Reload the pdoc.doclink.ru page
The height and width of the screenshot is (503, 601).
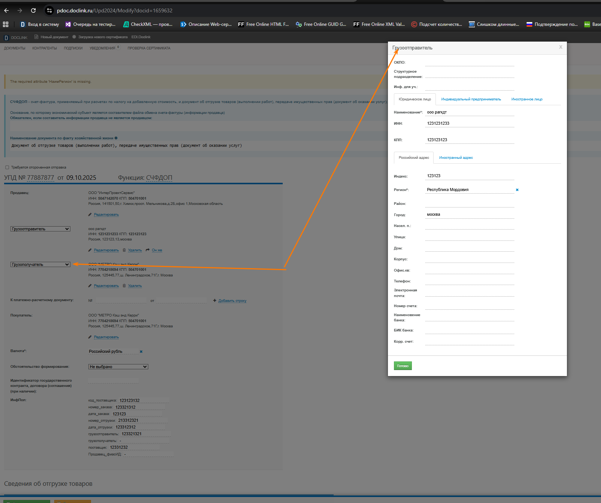pyautogui.click(x=33, y=10)
